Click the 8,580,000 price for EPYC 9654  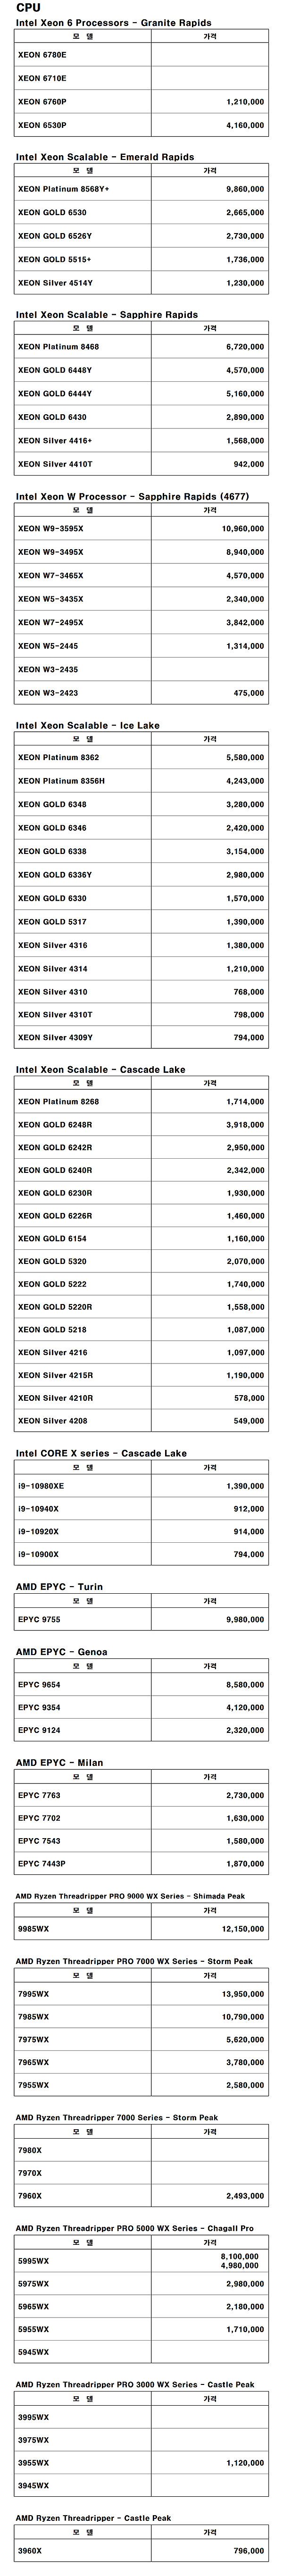pos(245,1684)
